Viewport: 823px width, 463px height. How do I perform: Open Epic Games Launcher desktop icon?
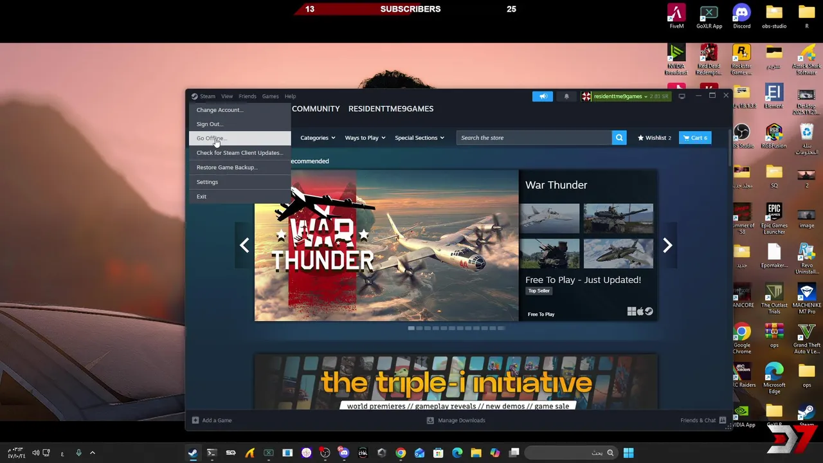[774, 219]
